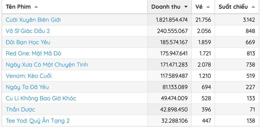This screenshot has width=260, height=127.
Task: Open Ngày Xưa Có Một Chuyện Tình
Action: pos(47,65)
